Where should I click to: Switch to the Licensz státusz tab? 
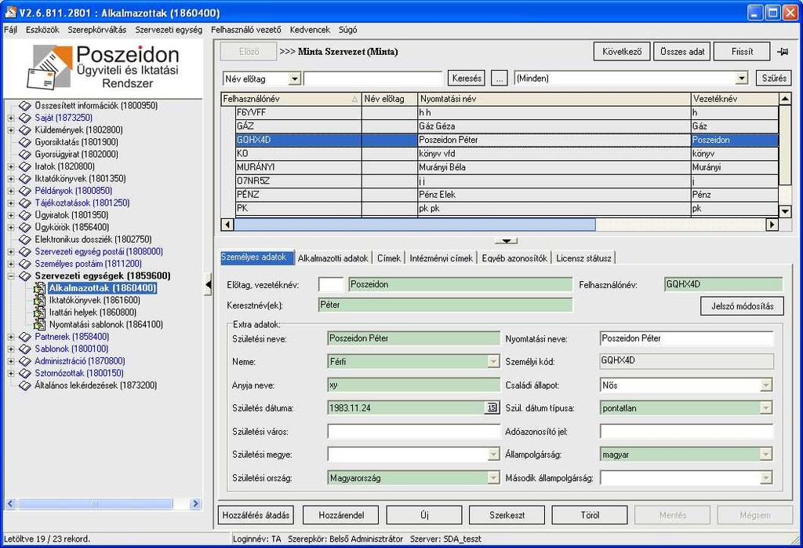pyautogui.click(x=583, y=258)
